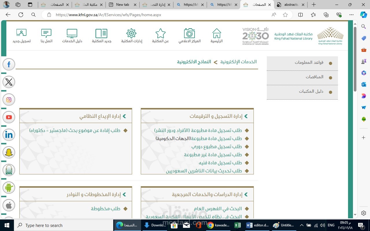Click النماذج الالكترونية breadcrumb link
The image size is (370, 231).
[194, 62]
